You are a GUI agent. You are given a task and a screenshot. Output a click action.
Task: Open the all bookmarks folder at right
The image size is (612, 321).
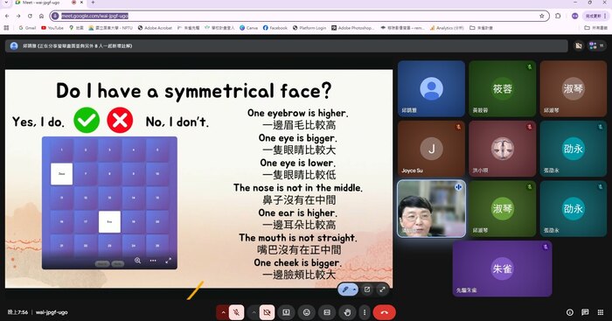pyautogui.click(x=595, y=28)
